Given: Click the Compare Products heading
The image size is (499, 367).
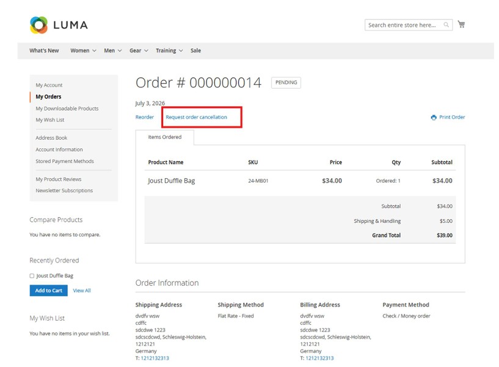Looking at the screenshot, I should 56,220.
